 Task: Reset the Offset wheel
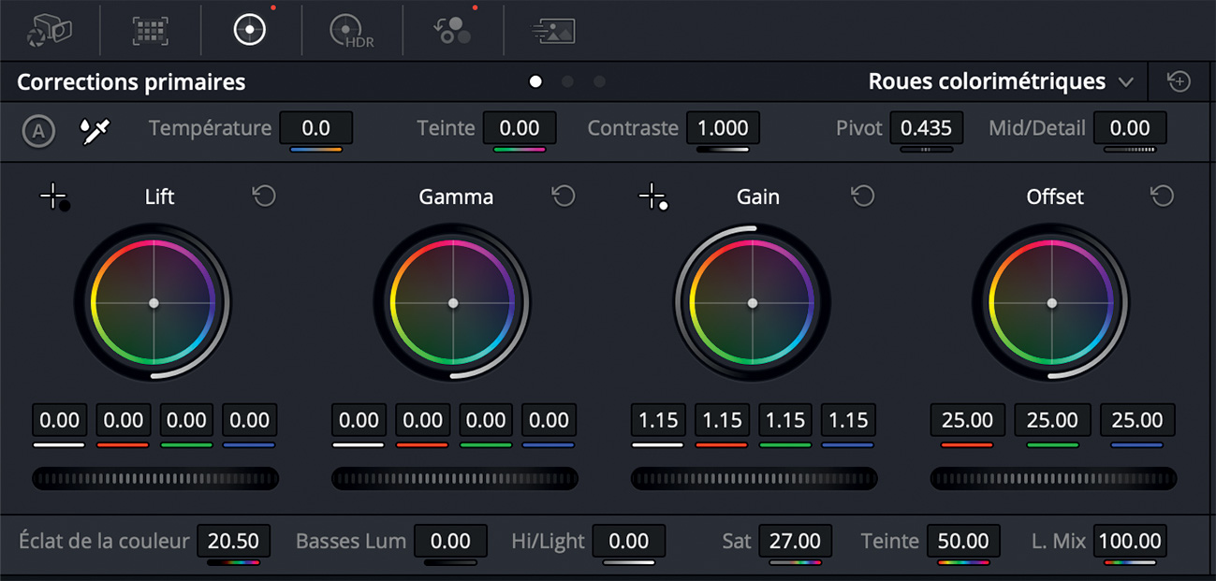coord(1162,196)
